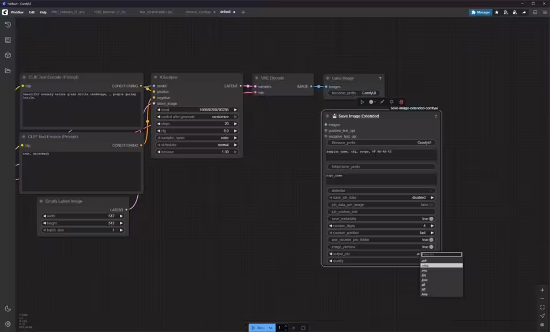
Task: Click the folderrname_prefix field
Action: pyautogui.click(x=382, y=167)
